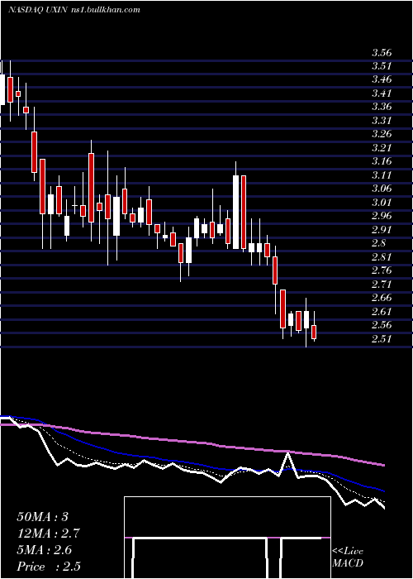Select the 3.31 price axis label
The width and height of the screenshot is (413, 579).
pos(382,121)
